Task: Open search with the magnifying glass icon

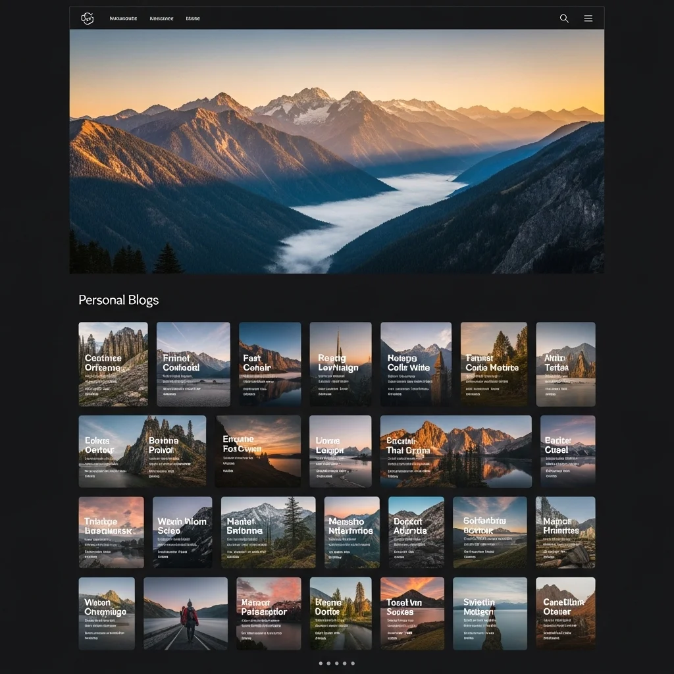Action: coord(564,18)
